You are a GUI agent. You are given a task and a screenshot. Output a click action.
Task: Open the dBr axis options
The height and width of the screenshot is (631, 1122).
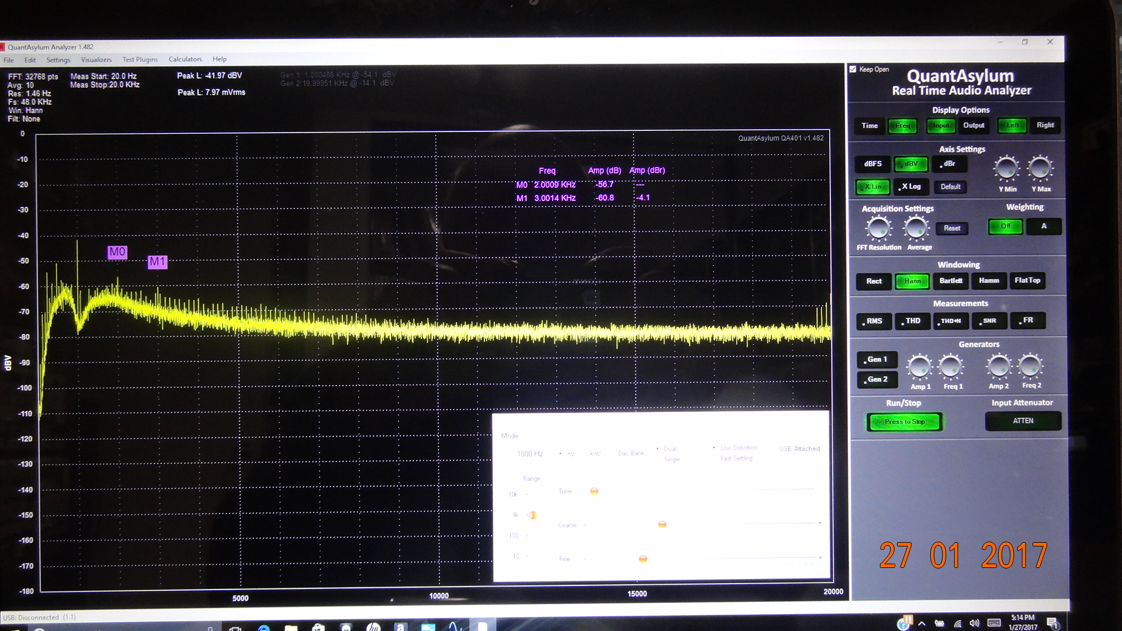click(x=949, y=164)
